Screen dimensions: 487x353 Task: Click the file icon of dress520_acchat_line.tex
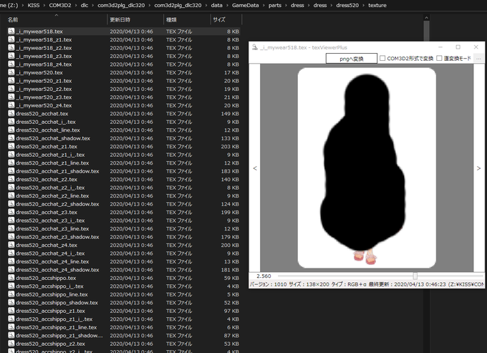tap(11, 130)
